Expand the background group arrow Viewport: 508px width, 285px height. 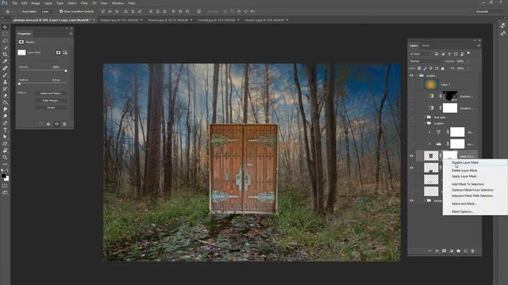[425, 200]
